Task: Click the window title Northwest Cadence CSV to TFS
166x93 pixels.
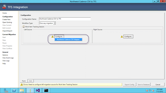Action: tap(83, 2)
